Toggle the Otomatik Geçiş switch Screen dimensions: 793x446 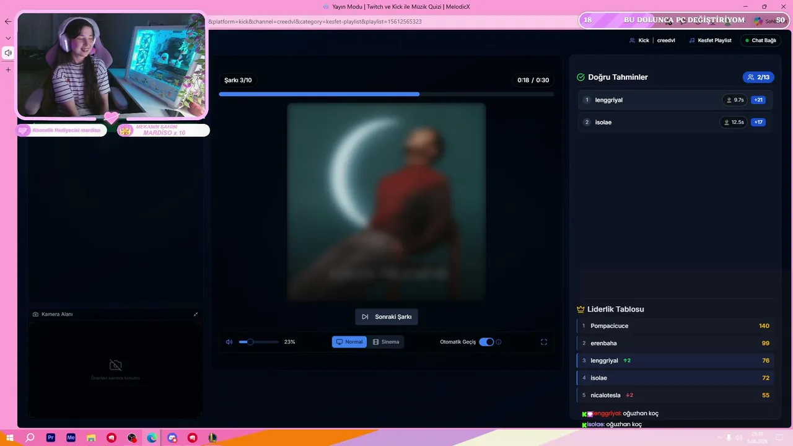(x=486, y=342)
